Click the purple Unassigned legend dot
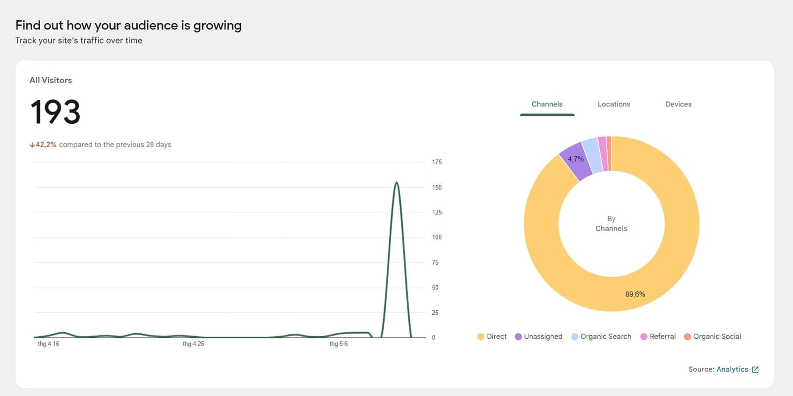Screen dimensions: 793x396 (x=518, y=337)
